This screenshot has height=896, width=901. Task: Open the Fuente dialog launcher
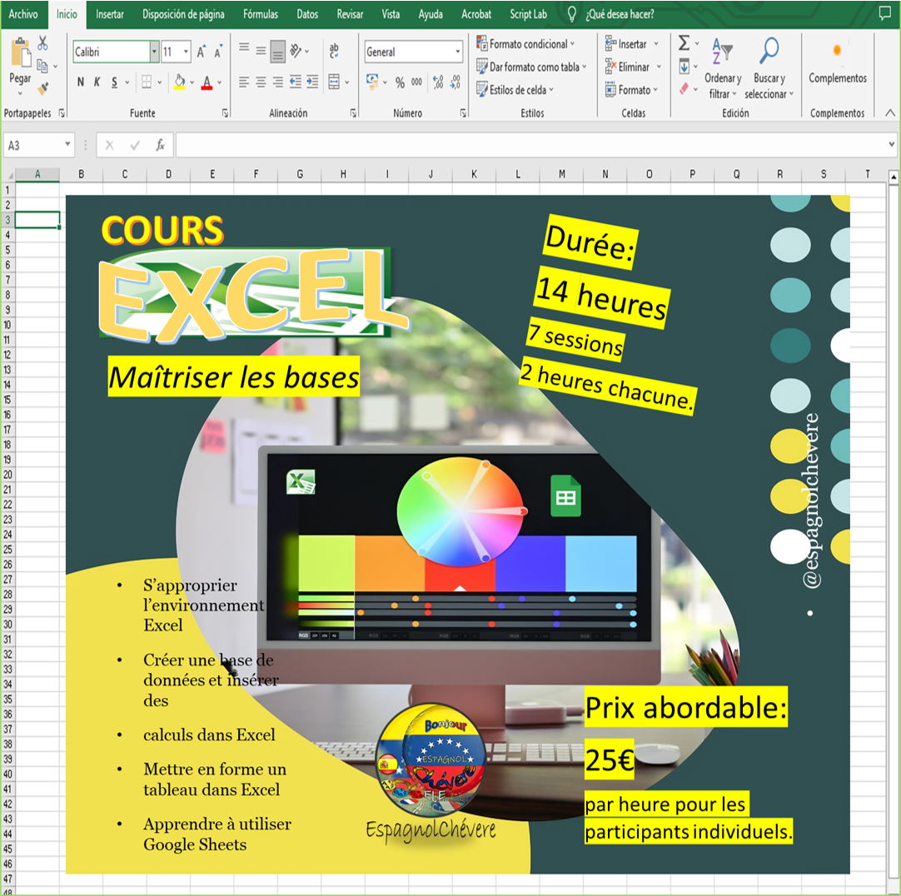(x=225, y=113)
